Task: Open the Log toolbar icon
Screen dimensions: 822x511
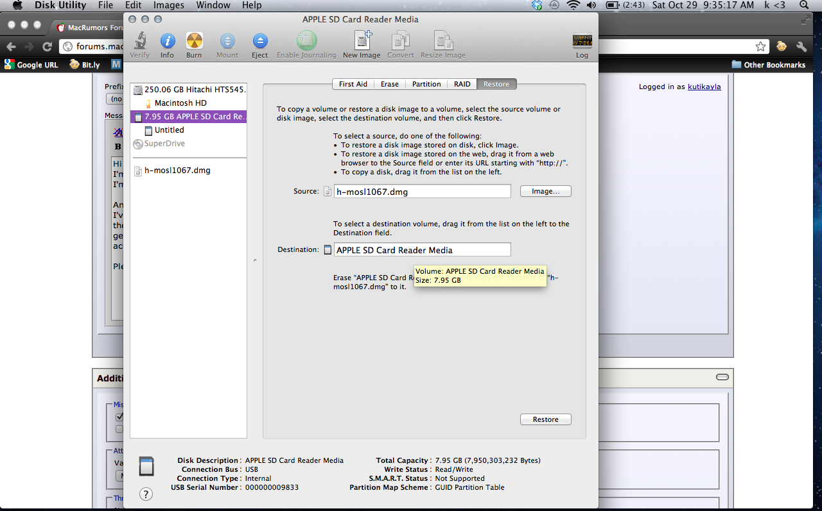Action: point(582,42)
